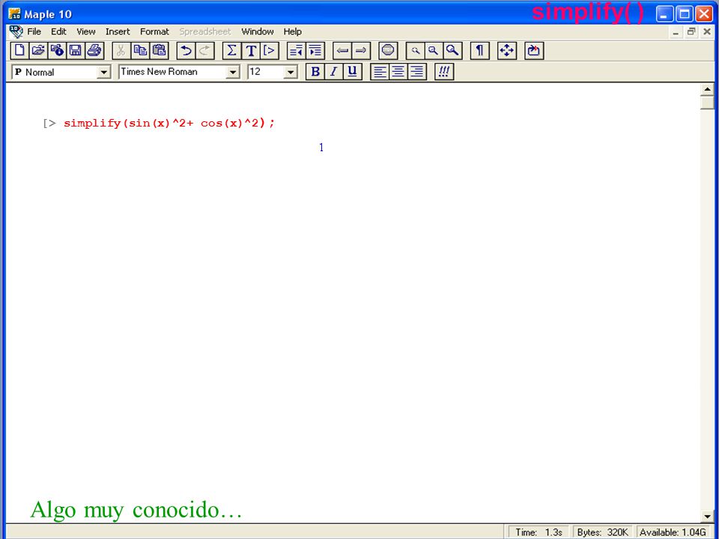Go forward with the right arrow icon

[361, 50]
